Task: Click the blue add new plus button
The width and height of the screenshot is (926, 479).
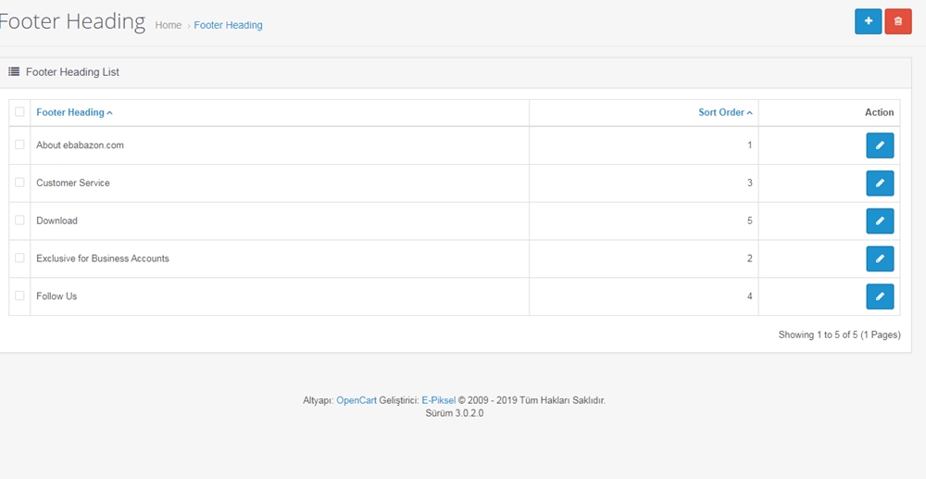Action: coord(869,22)
